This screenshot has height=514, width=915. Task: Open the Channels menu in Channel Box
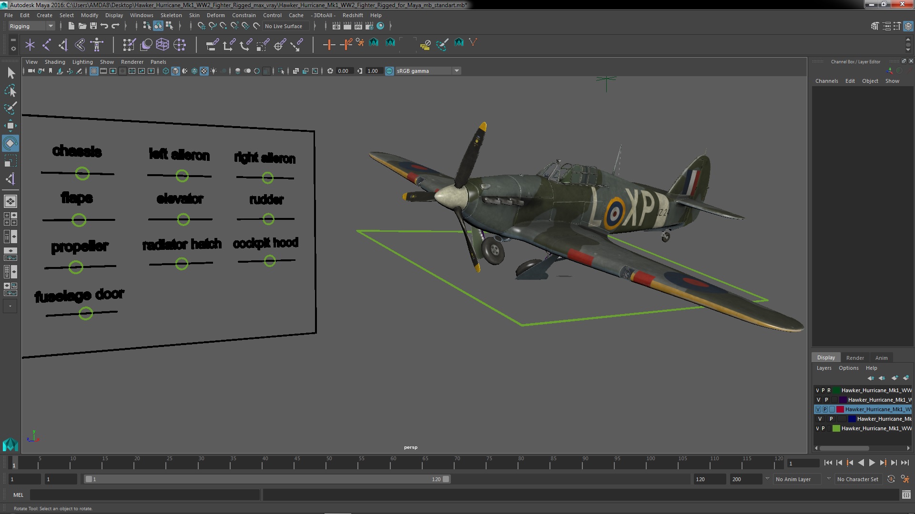pyautogui.click(x=826, y=81)
